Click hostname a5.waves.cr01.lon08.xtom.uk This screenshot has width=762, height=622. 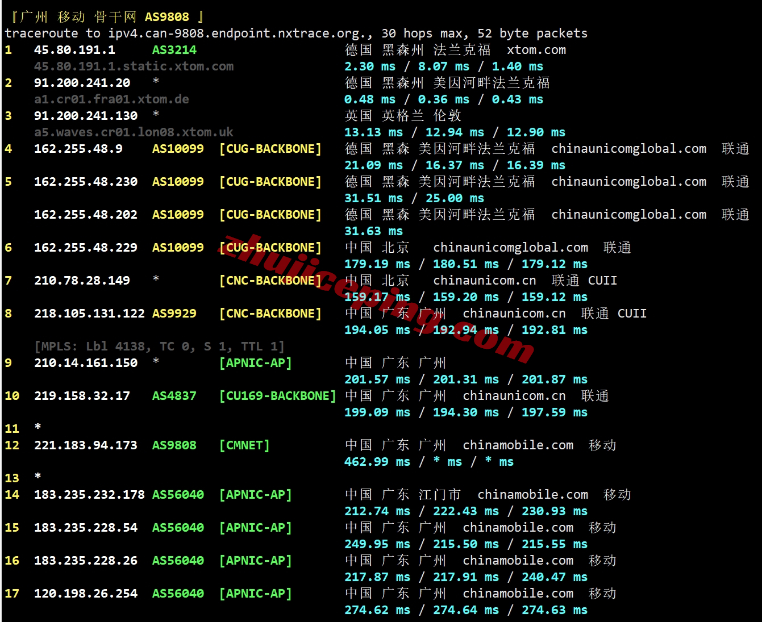coord(134,132)
